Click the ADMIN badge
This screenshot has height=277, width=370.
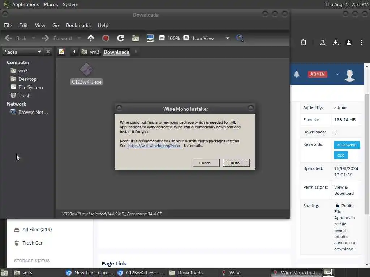pyautogui.click(x=317, y=74)
